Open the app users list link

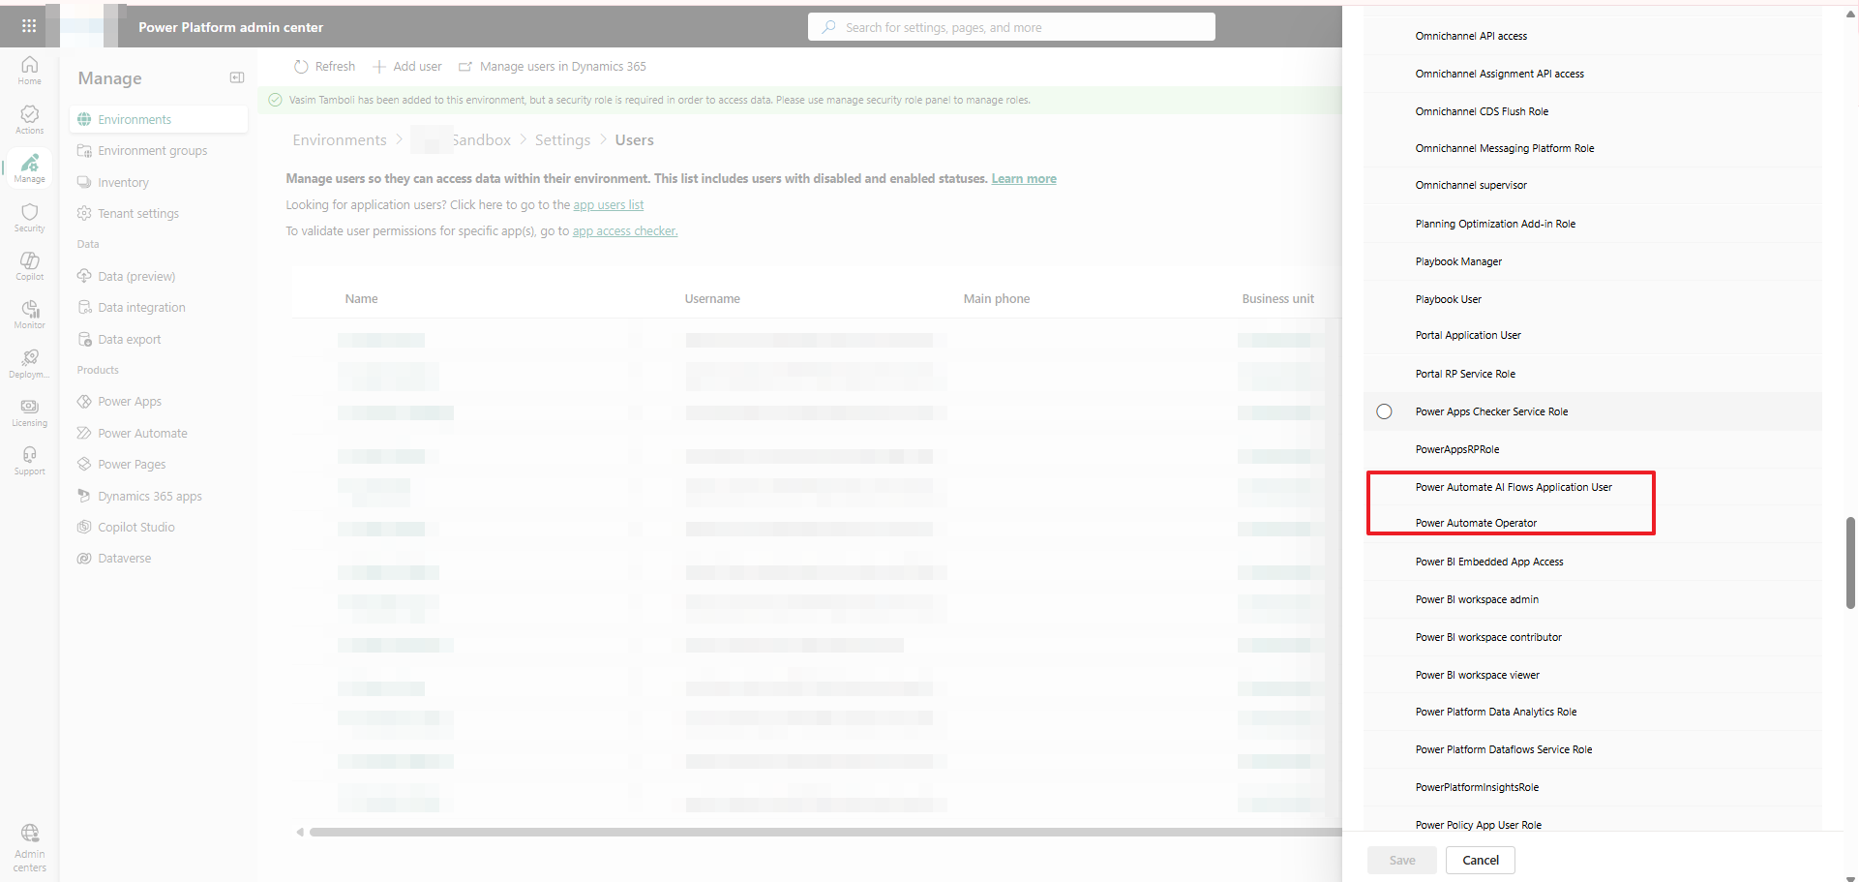(609, 205)
